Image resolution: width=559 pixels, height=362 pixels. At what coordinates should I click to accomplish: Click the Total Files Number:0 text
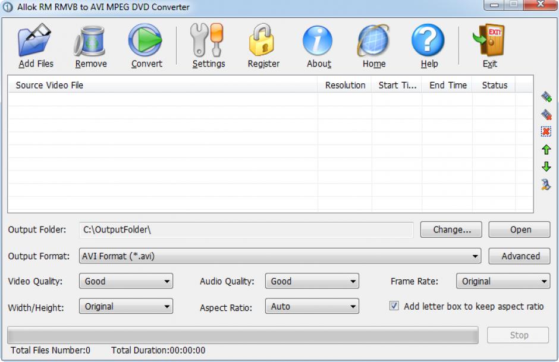point(51,350)
